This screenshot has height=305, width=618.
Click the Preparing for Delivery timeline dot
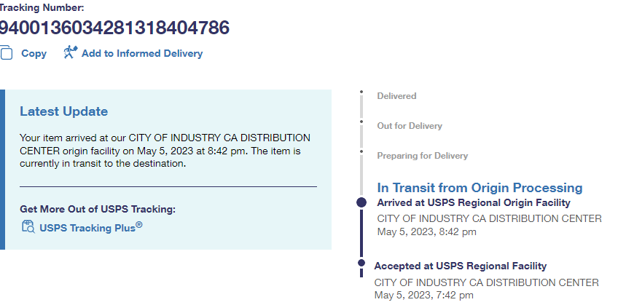coord(361,151)
